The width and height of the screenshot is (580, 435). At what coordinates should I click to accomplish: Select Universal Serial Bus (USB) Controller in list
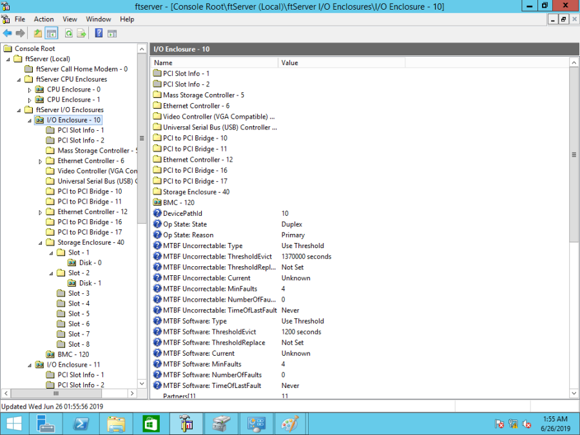[220, 127]
